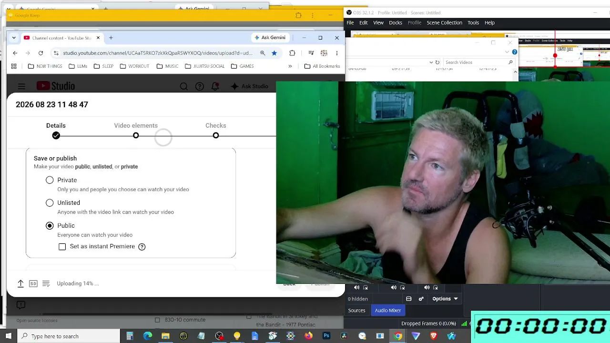
Task: Go to the Video elements upload step
Action: (x=136, y=130)
